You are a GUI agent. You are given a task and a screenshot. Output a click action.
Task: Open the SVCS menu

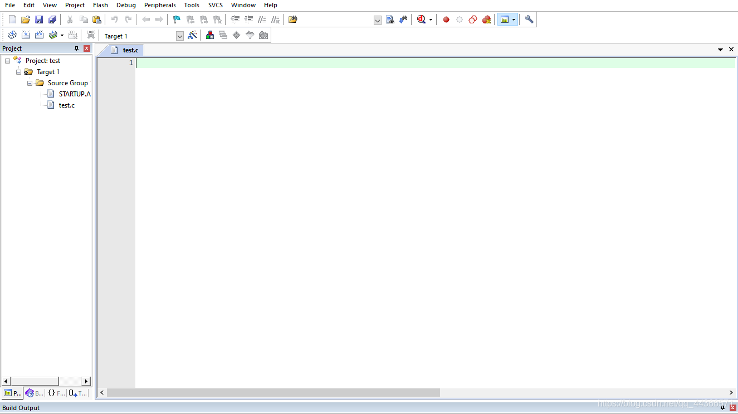point(216,5)
